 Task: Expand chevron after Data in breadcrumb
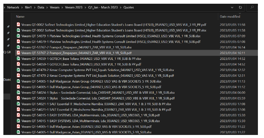47,7
